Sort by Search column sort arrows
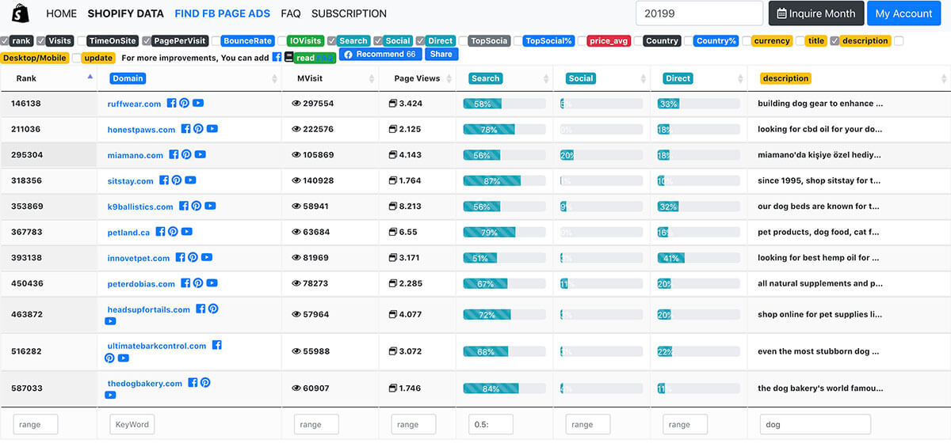This screenshot has height=447, width=951. pyautogui.click(x=547, y=78)
